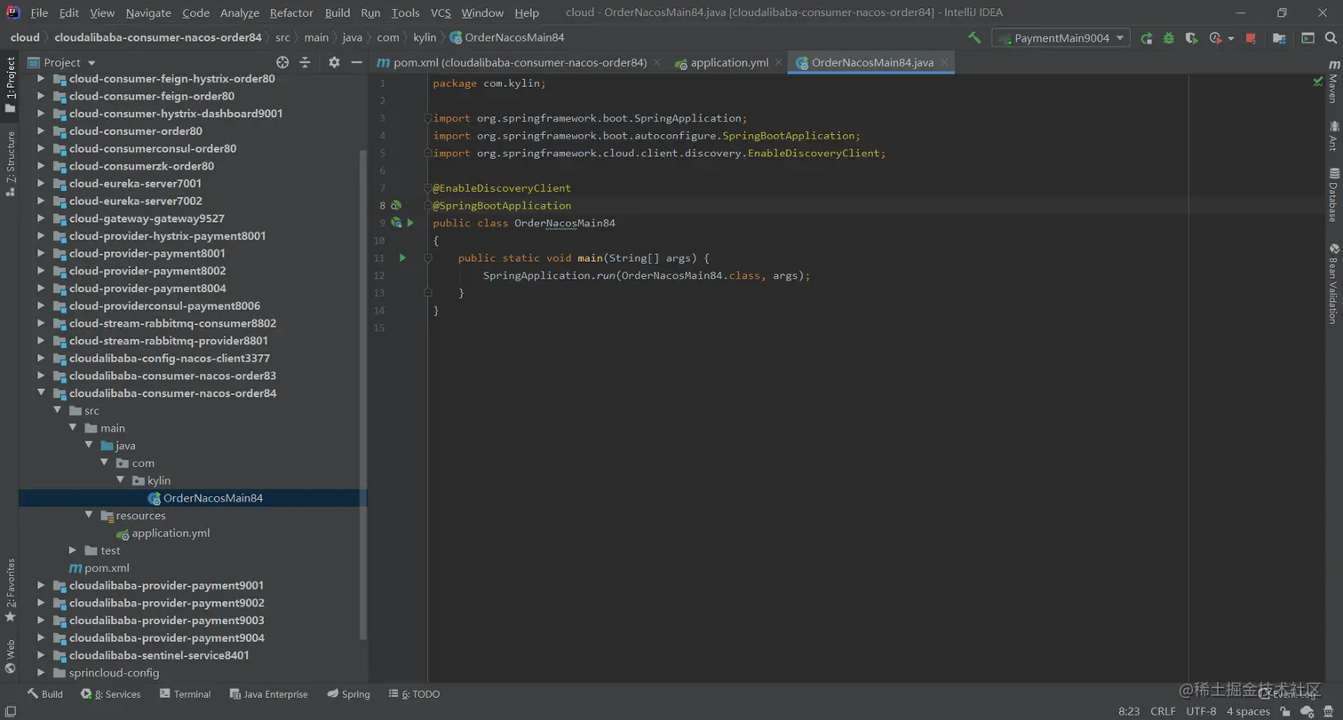Viewport: 1343px width, 720px height.
Task: Open the Project Structure icon
Action: [1279, 38]
